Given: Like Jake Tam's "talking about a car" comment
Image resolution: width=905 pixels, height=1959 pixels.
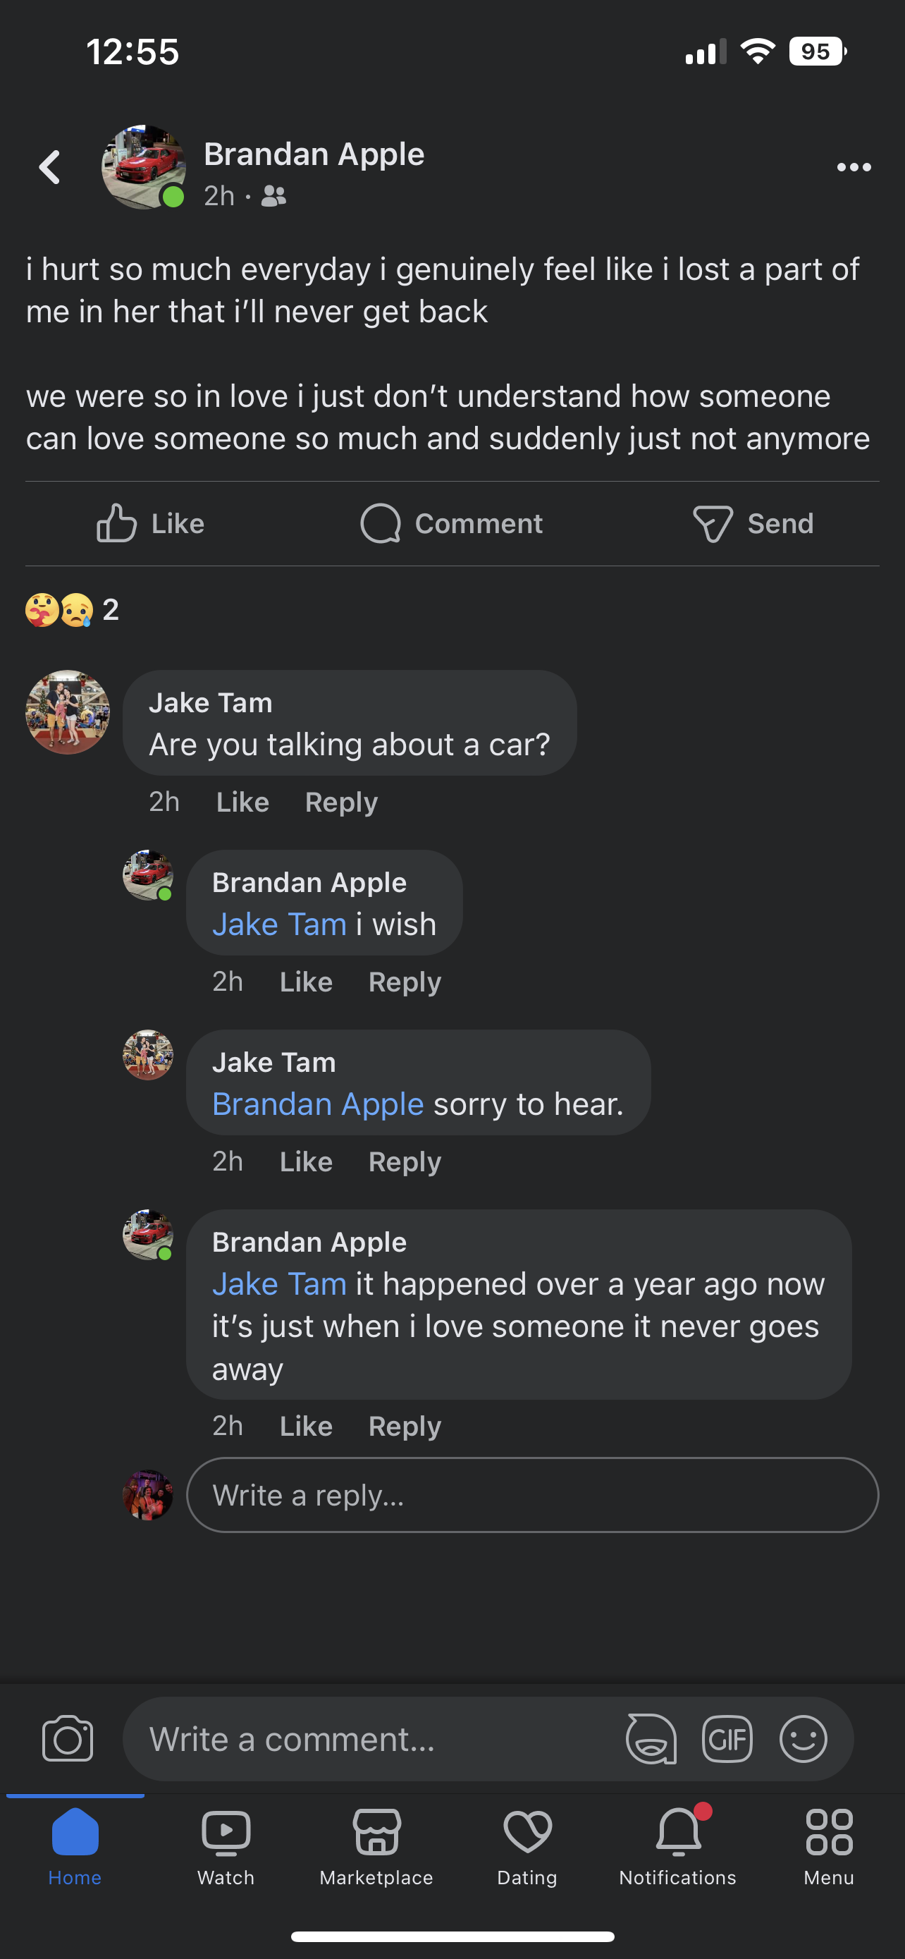Looking at the screenshot, I should [242, 802].
